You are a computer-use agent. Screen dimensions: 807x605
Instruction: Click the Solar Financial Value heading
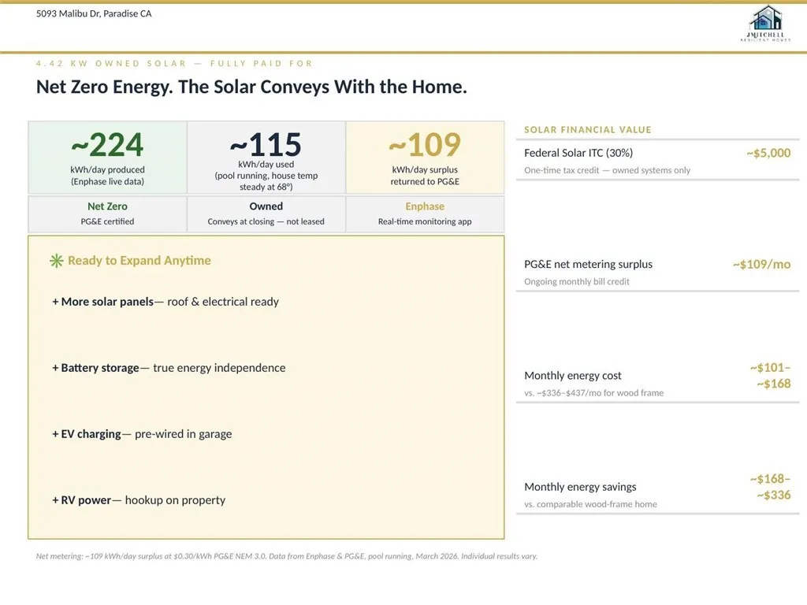point(588,130)
